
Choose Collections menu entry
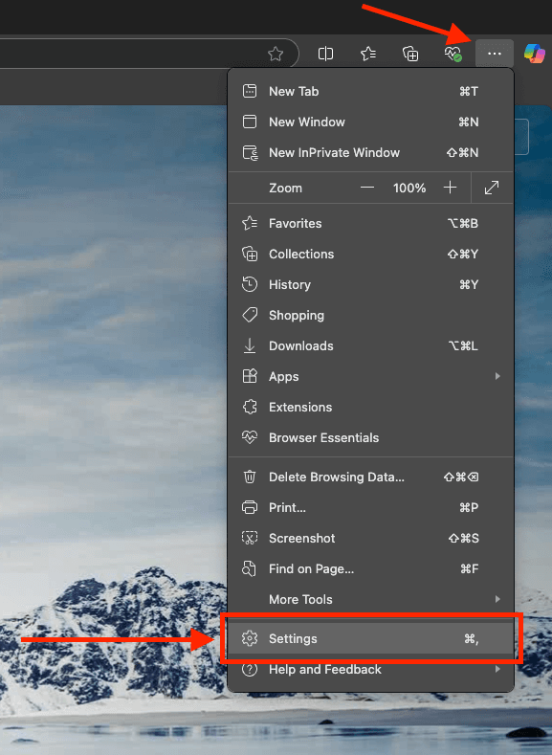click(x=370, y=254)
